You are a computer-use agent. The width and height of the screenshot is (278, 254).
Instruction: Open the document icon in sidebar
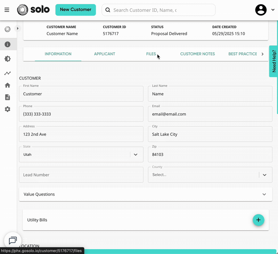pos(7,97)
